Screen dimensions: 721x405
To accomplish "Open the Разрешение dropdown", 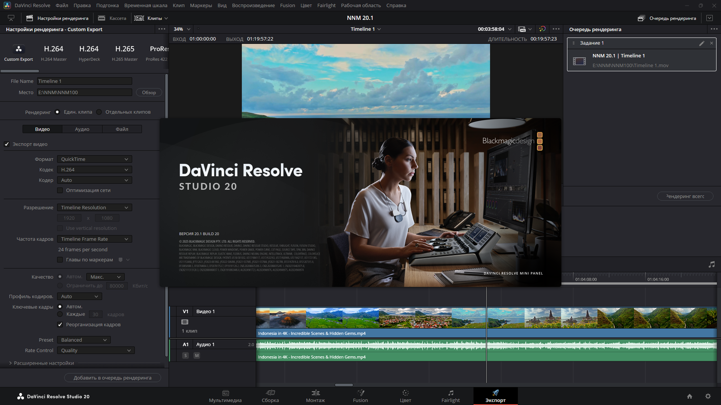I will [95, 208].
